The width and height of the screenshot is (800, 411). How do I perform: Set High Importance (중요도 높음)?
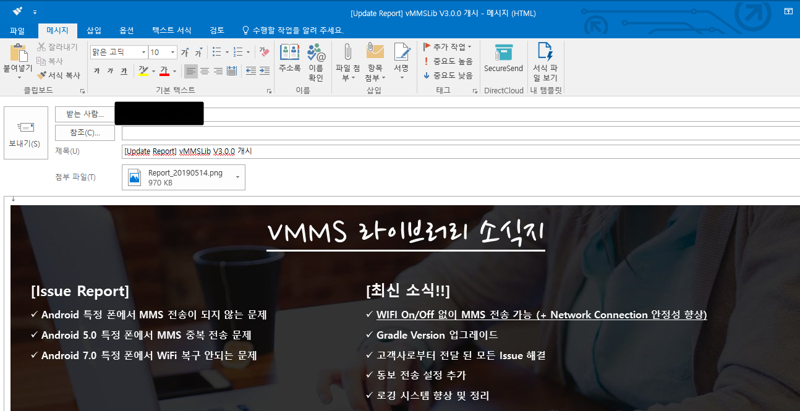coord(448,61)
